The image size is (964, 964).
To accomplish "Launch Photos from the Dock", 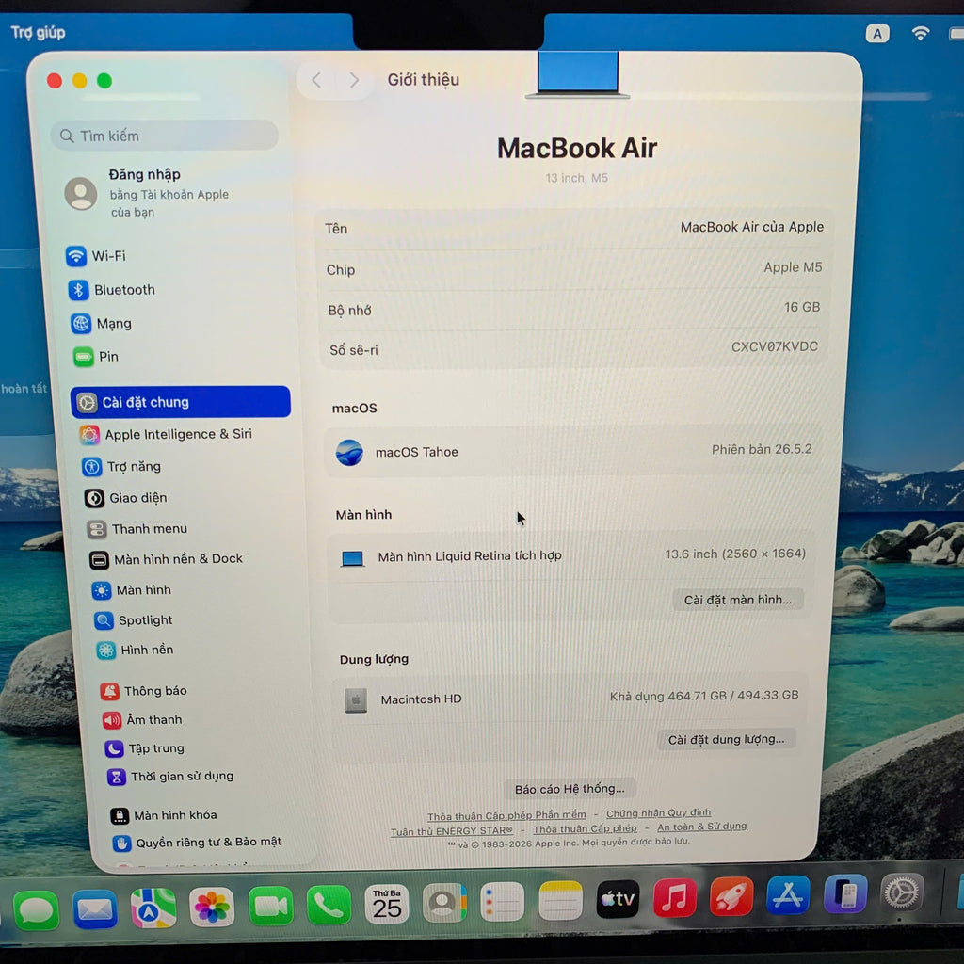I will click(x=212, y=907).
